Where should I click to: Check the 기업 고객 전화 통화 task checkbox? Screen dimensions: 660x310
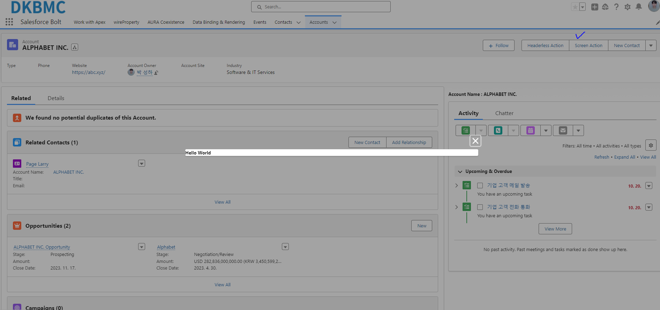click(x=480, y=207)
